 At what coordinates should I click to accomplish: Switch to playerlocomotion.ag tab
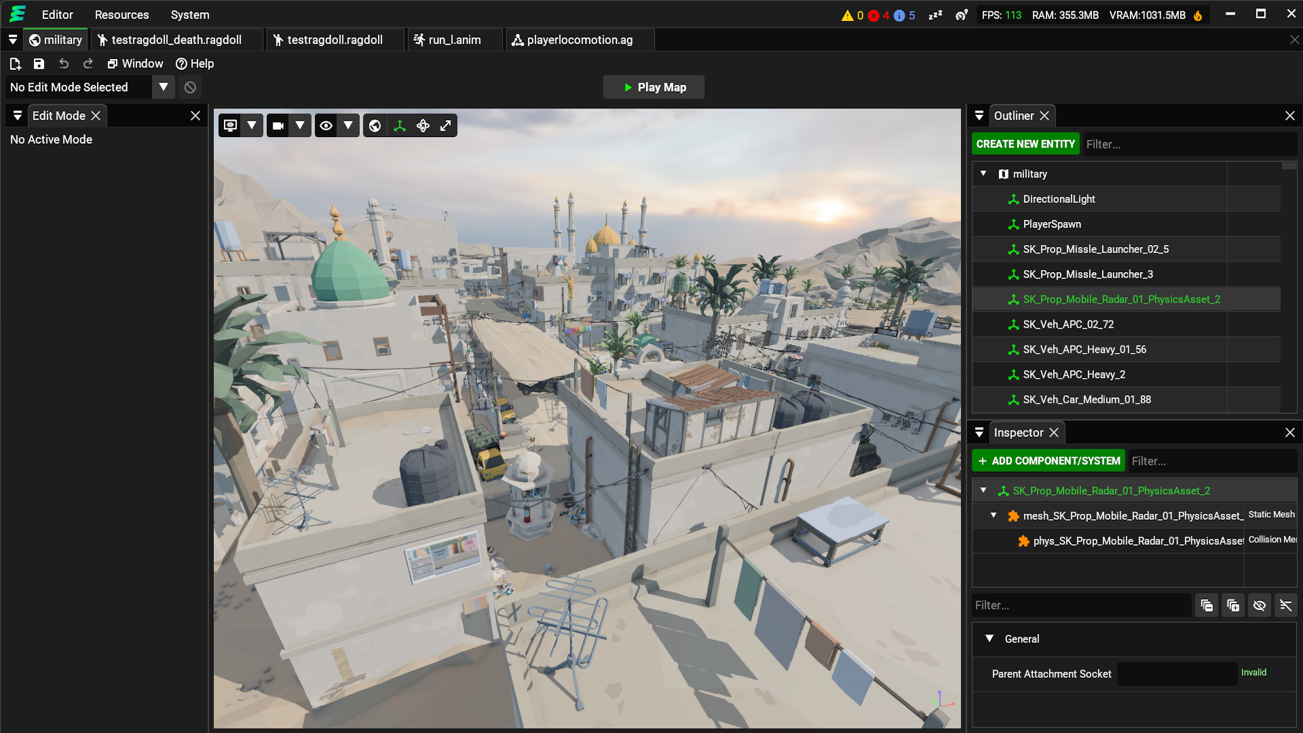(580, 40)
